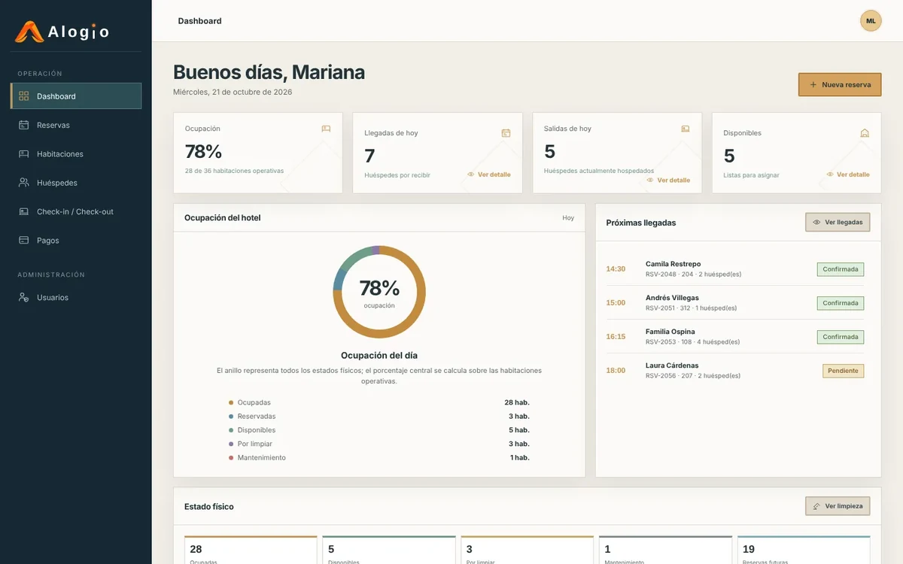903x564 pixels.
Task: Click the Alogio logo icon
Action: [x=29, y=32]
